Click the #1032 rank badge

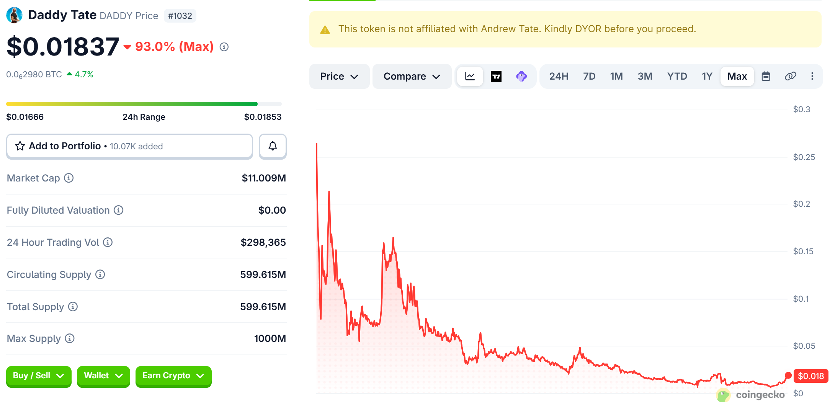point(180,16)
